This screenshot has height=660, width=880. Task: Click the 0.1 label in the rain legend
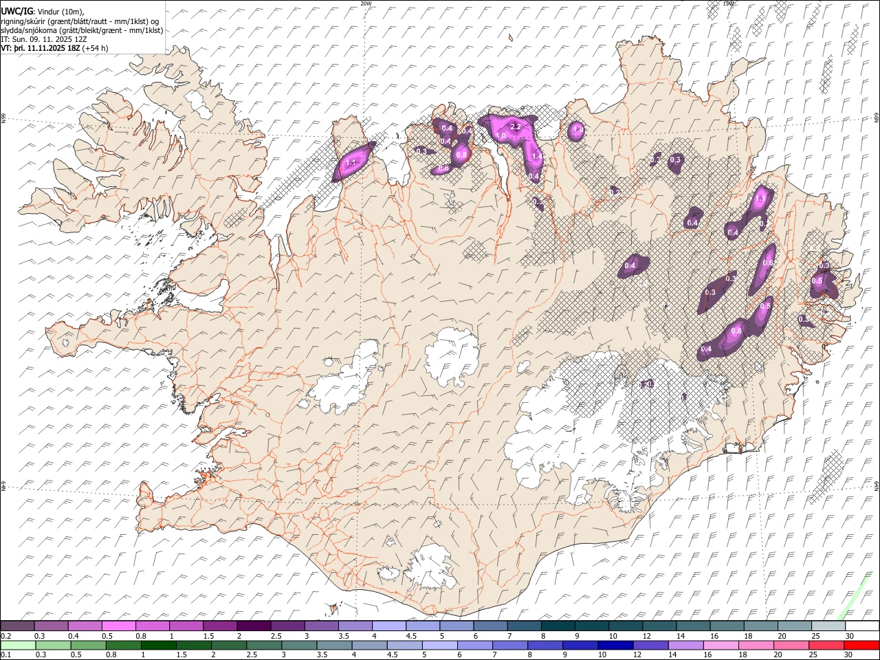click(x=5, y=654)
